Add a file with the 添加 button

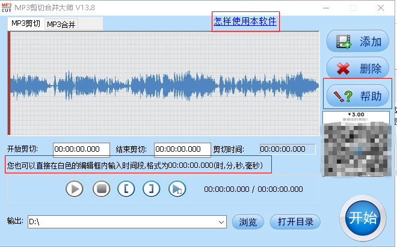click(357, 41)
